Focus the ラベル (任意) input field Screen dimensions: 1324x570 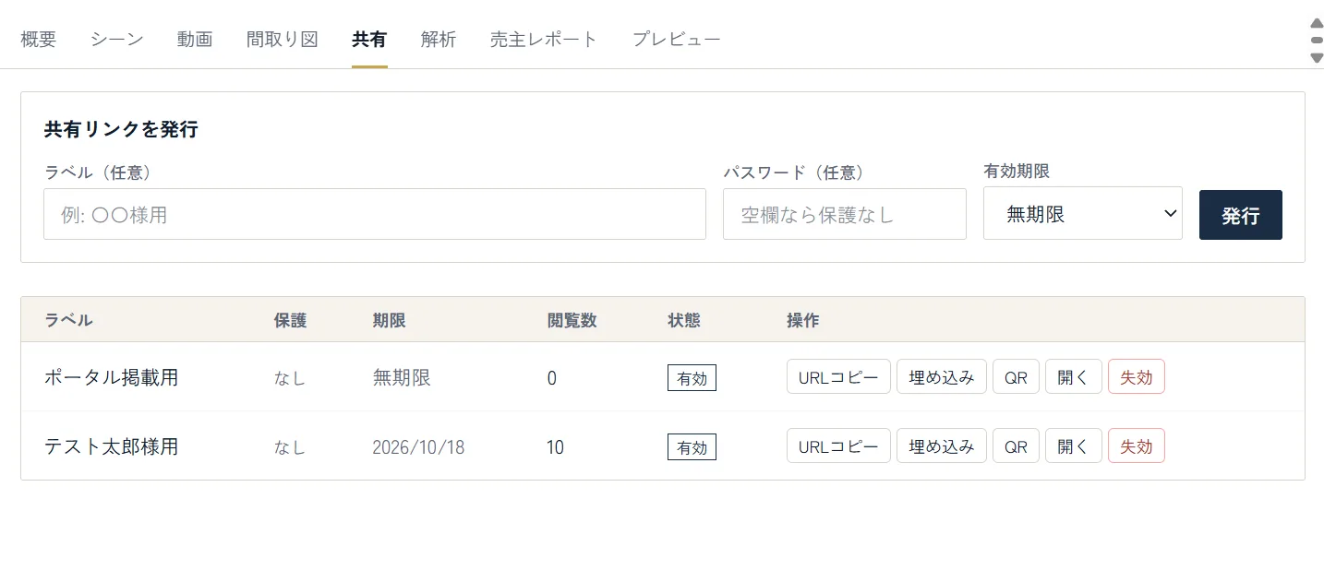pos(375,214)
